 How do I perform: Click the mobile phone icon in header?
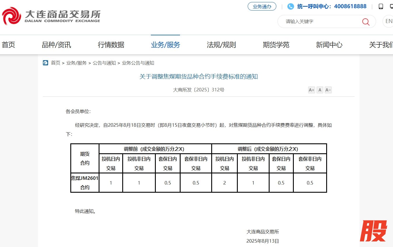pyautogui.click(x=381, y=6)
